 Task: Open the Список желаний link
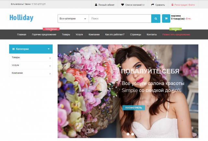(135, 5)
